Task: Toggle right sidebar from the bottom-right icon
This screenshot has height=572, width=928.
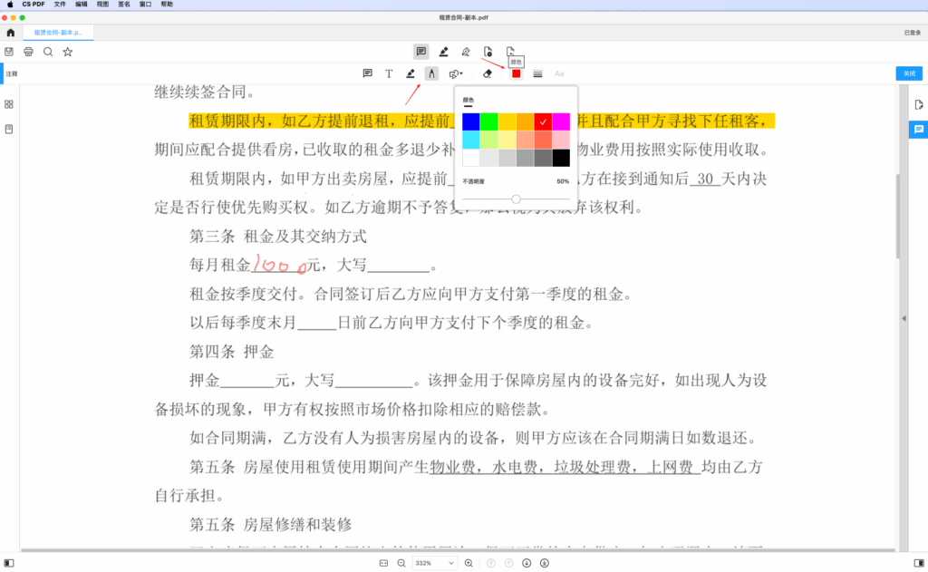Action: pyautogui.click(x=919, y=563)
